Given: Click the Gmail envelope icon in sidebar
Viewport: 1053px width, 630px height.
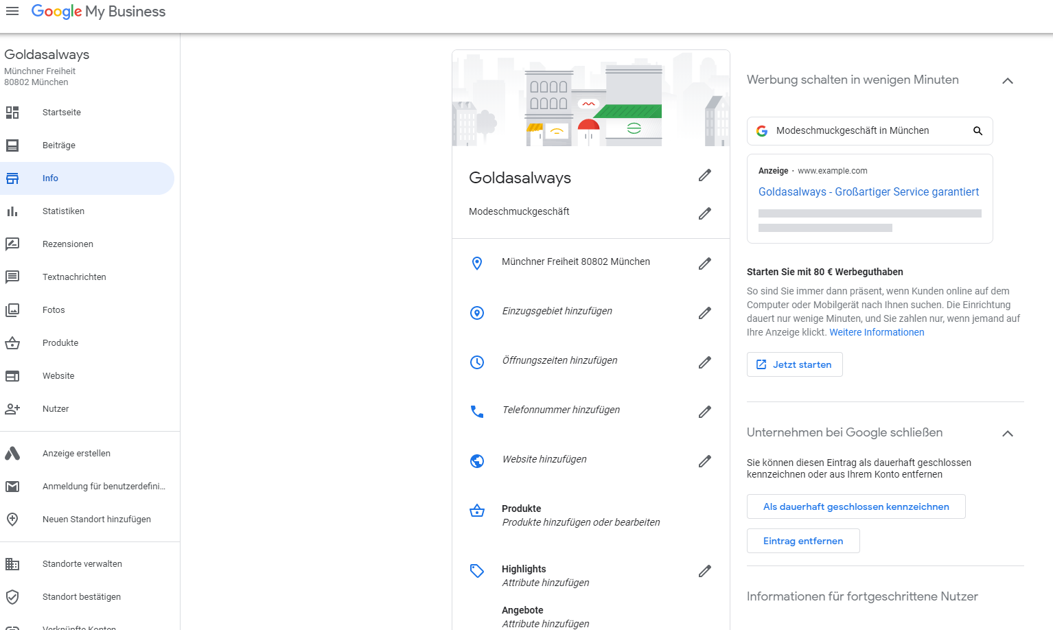Looking at the screenshot, I should (x=12, y=487).
